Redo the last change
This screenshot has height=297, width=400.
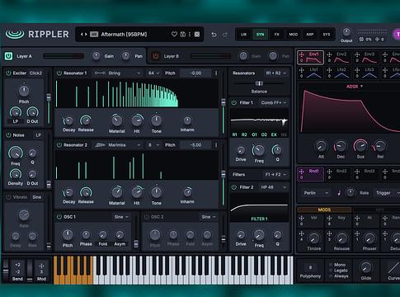[225, 35]
